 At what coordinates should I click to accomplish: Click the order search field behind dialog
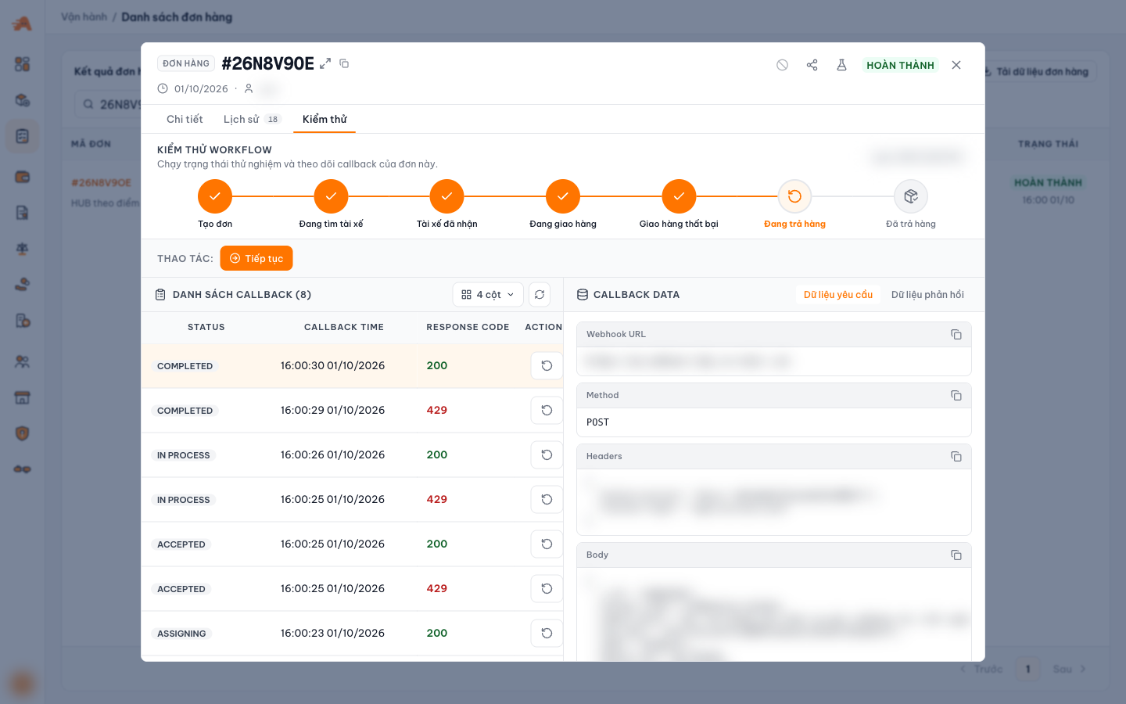tap(109, 104)
